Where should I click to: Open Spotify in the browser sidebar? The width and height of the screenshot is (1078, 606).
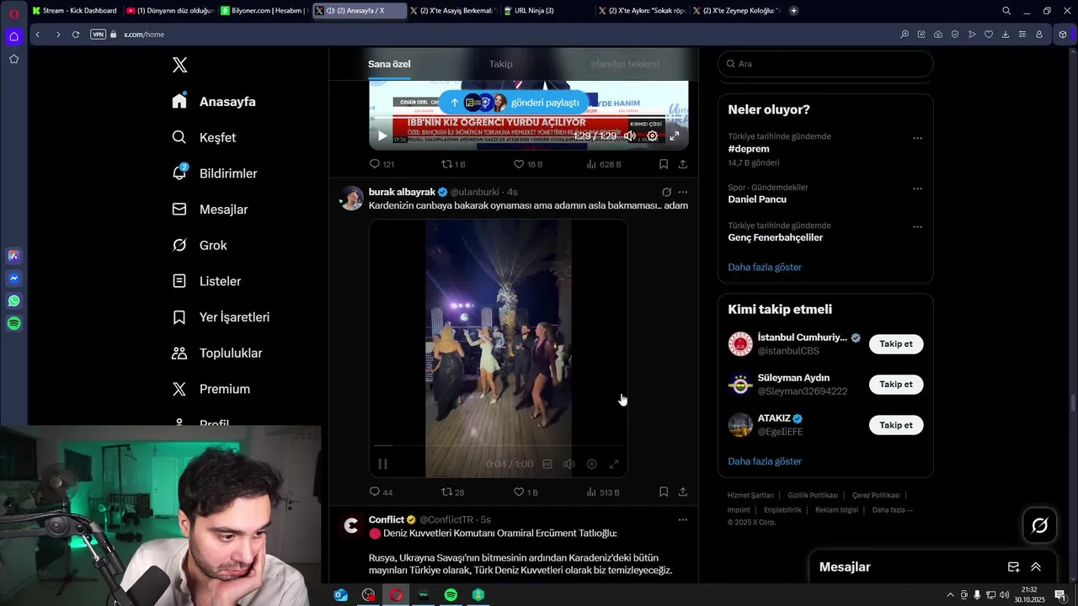point(14,323)
